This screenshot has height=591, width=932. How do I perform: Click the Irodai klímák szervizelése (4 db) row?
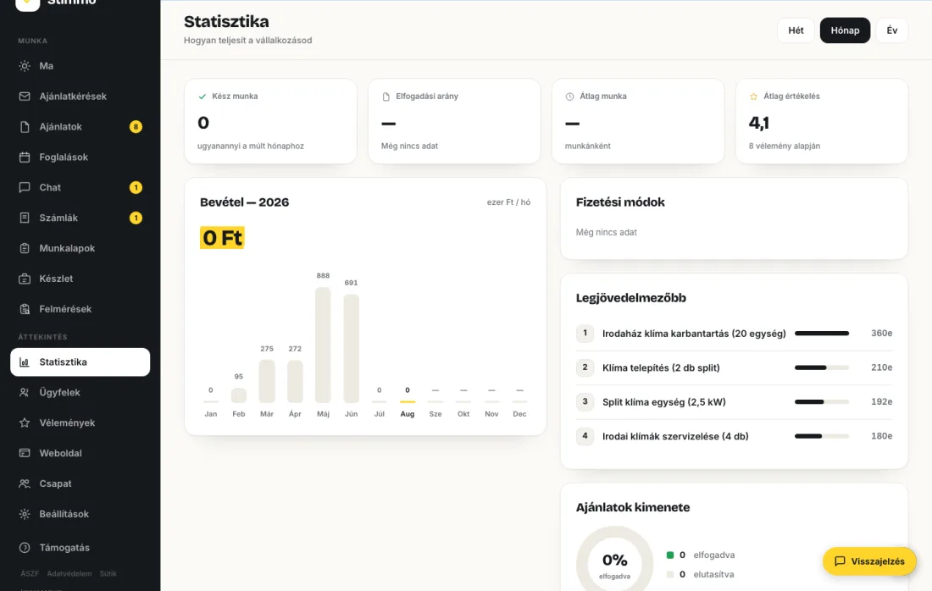point(734,437)
